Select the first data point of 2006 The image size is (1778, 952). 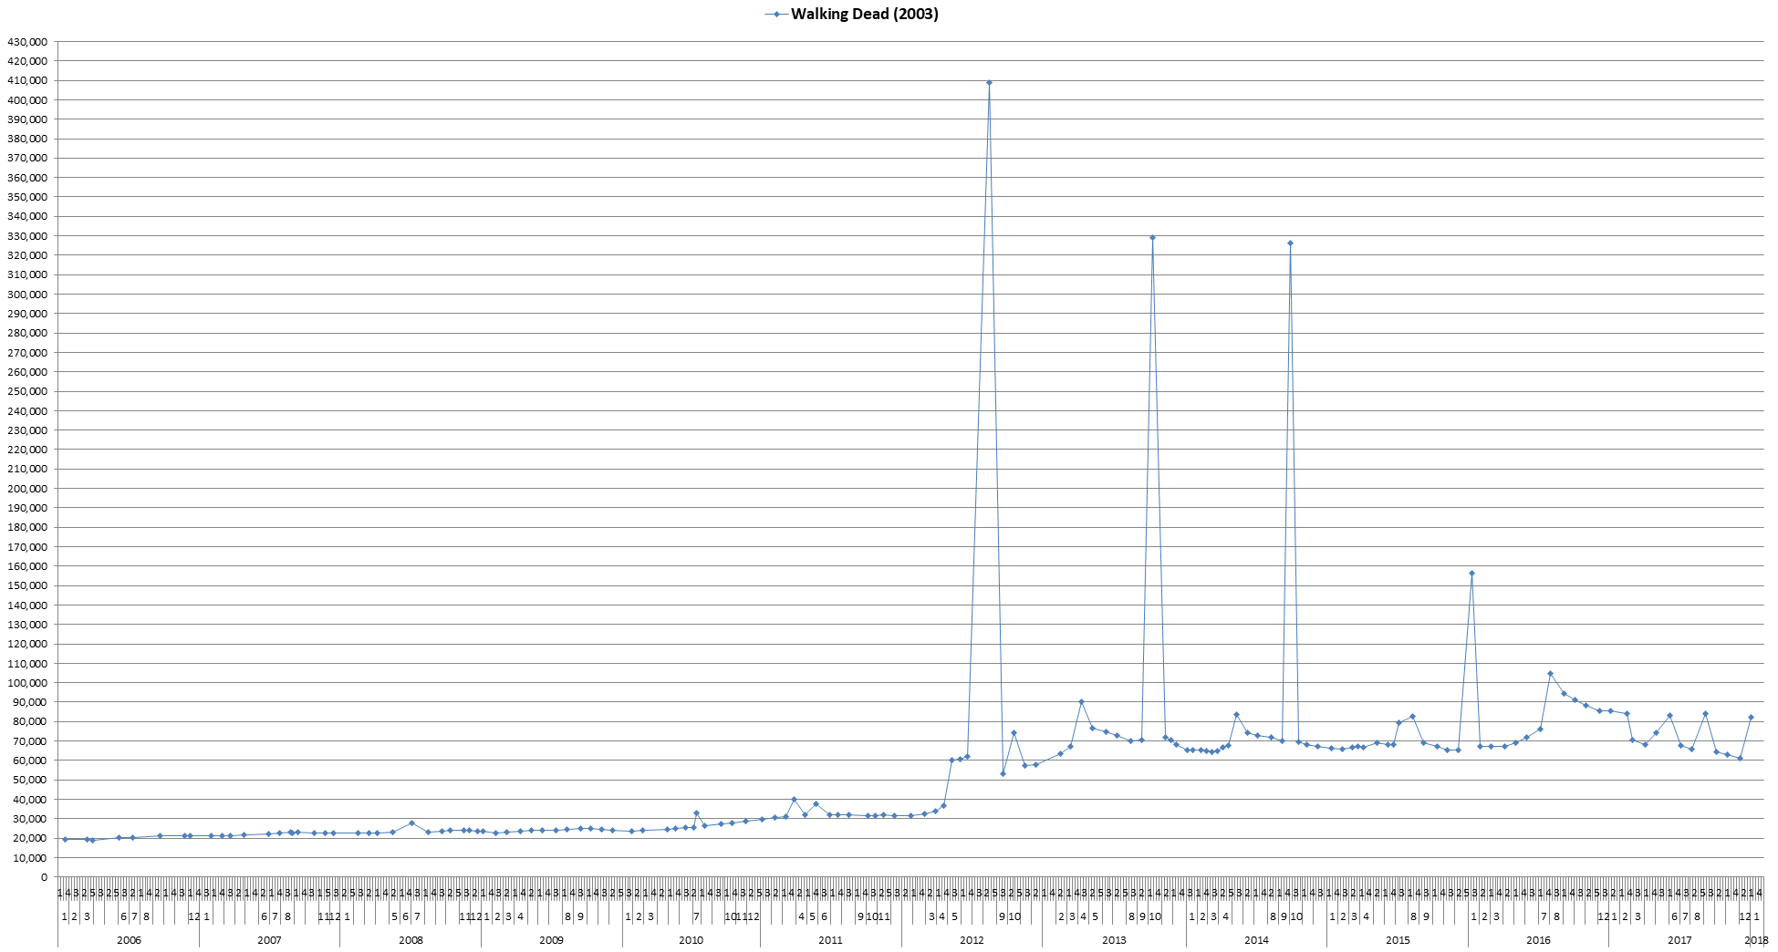pos(64,839)
